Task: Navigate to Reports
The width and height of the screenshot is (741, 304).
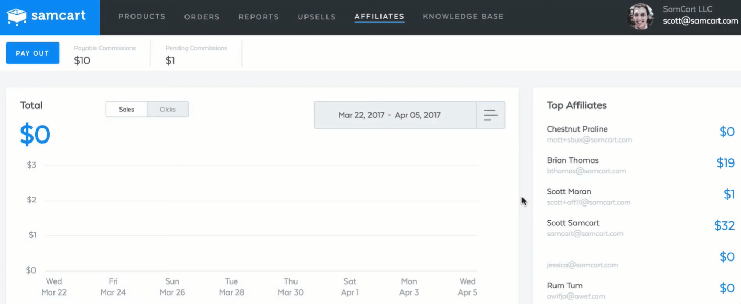Action: 258,17
